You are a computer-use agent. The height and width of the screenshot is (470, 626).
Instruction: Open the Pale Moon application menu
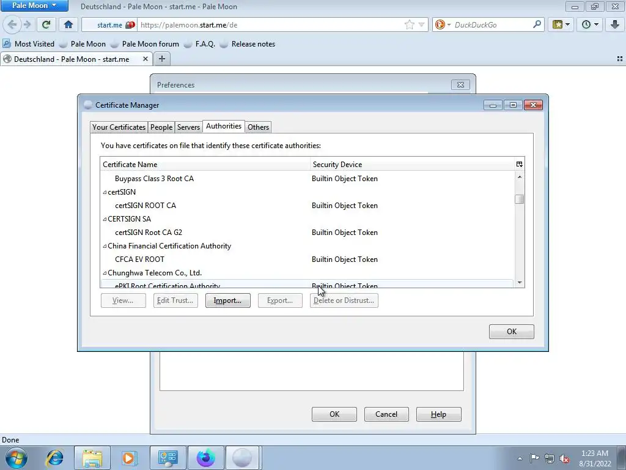(x=34, y=6)
